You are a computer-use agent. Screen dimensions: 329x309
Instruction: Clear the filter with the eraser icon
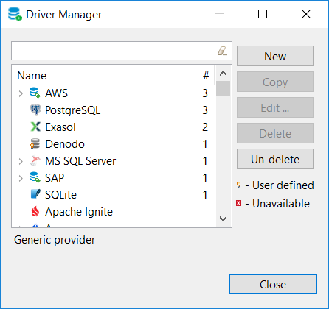(x=222, y=51)
